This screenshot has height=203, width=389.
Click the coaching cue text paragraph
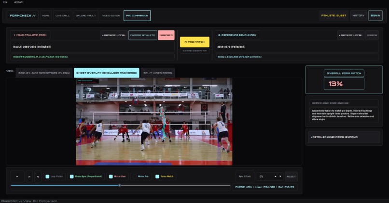(343, 115)
